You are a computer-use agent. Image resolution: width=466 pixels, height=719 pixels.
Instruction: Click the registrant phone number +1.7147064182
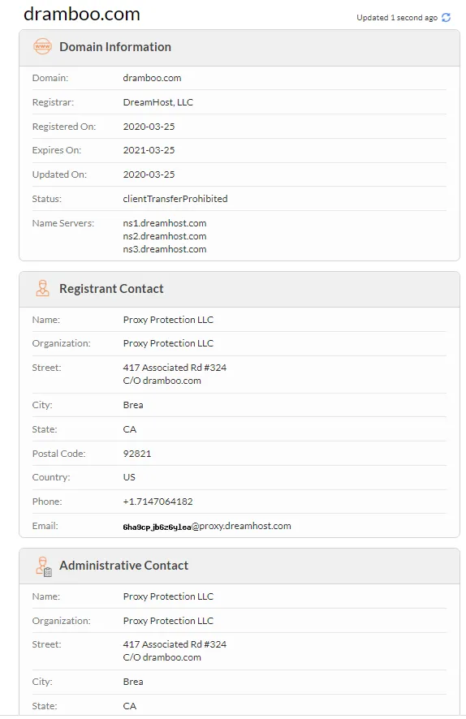point(157,502)
